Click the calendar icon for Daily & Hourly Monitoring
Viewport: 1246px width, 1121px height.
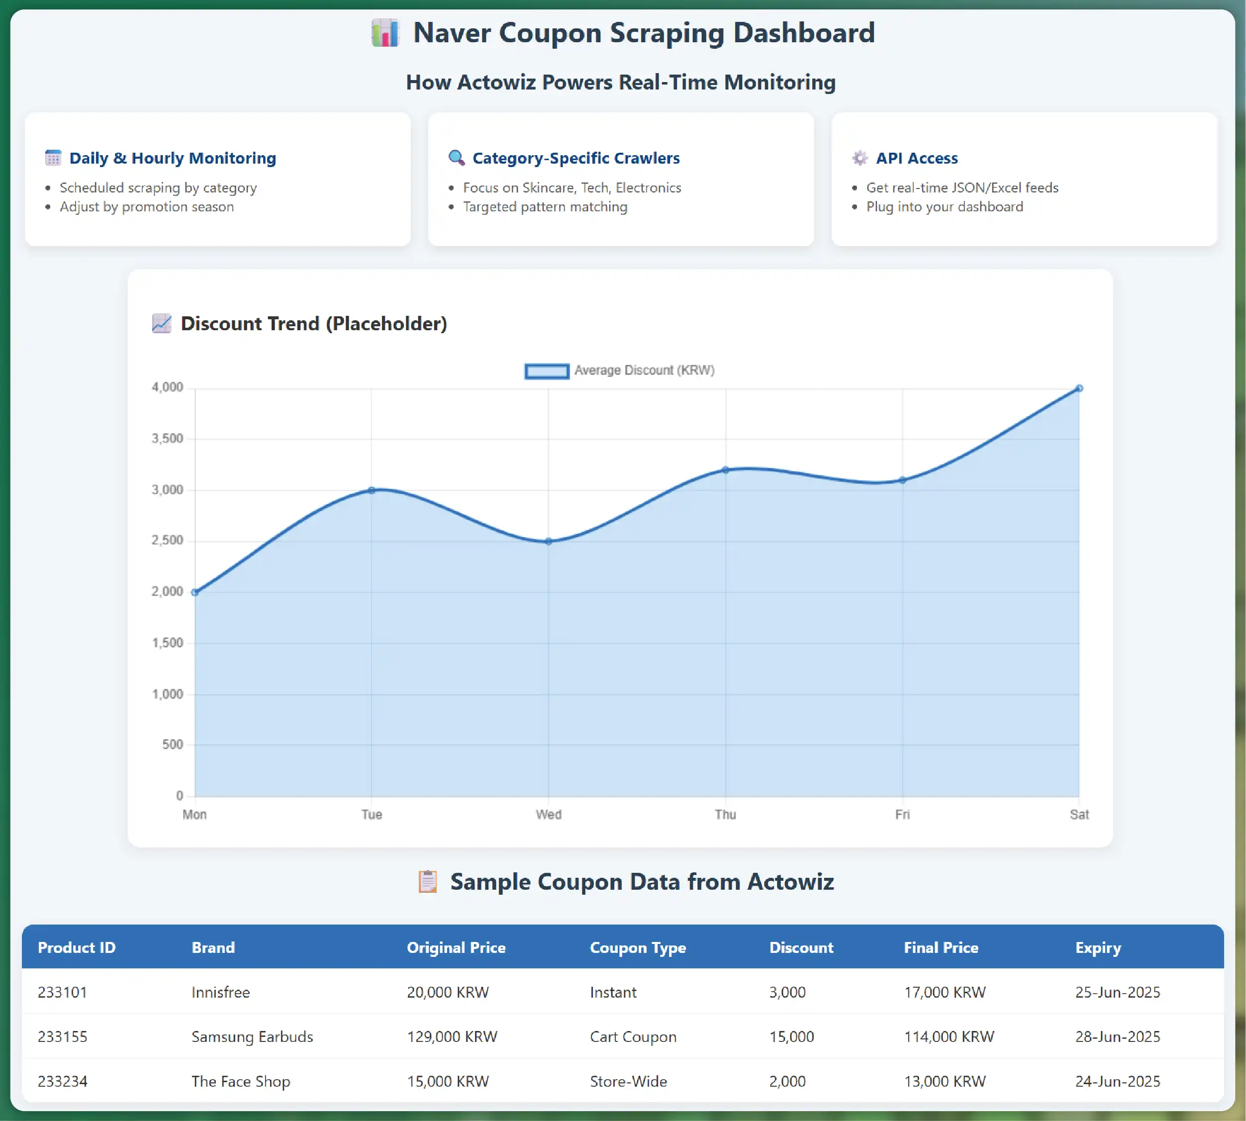click(x=54, y=158)
